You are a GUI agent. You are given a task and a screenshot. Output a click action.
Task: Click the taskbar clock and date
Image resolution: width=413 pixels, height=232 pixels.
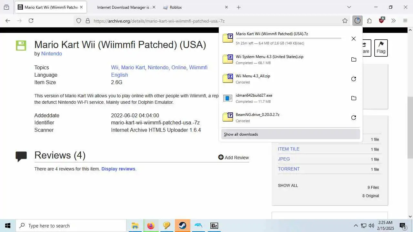pyautogui.click(x=385, y=226)
